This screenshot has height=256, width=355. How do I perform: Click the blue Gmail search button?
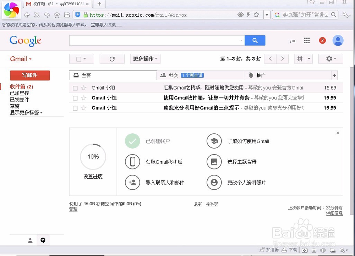[x=255, y=40]
